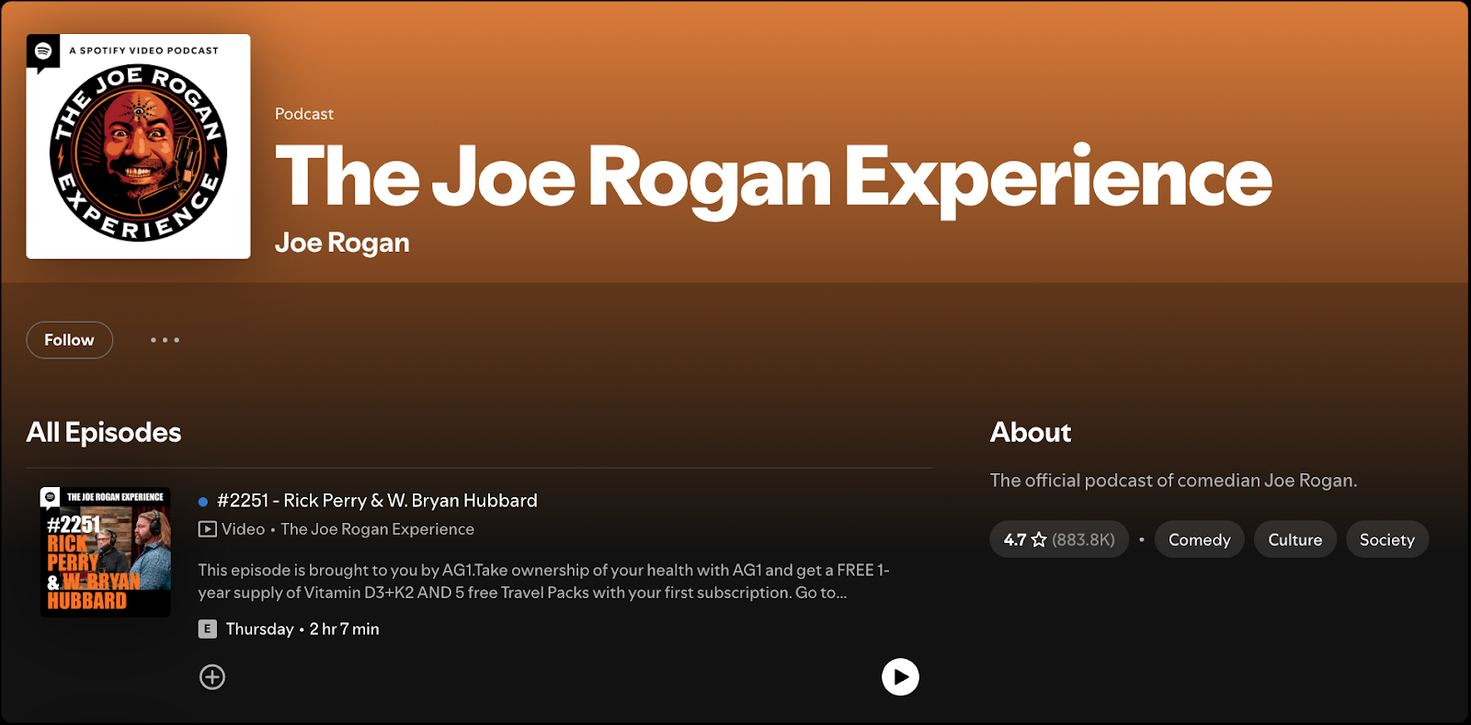Open the Joe Rogan Experience cover art
Viewport: 1471px width, 725px height.
138,146
